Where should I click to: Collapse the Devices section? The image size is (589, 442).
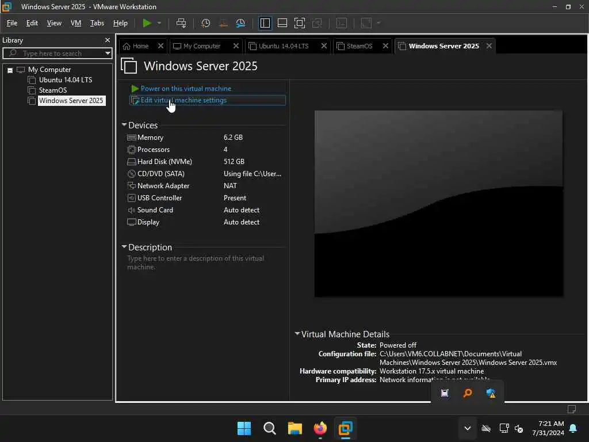[x=124, y=124]
